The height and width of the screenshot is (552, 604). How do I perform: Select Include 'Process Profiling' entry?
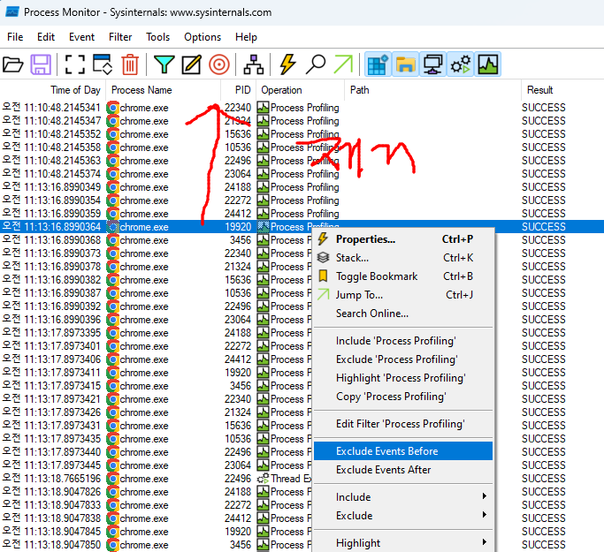pyautogui.click(x=403, y=341)
